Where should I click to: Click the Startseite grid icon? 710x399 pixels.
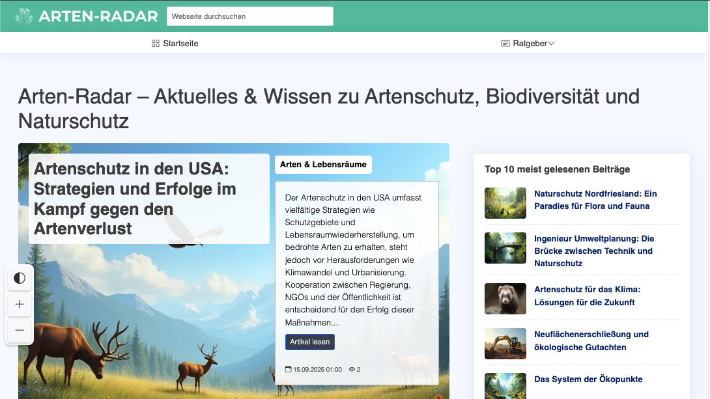[x=155, y=44]
